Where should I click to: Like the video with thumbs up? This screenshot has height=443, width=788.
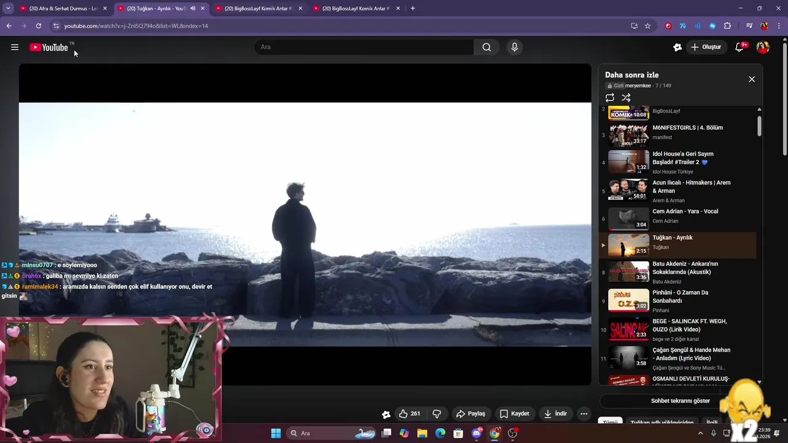(409, 413)
